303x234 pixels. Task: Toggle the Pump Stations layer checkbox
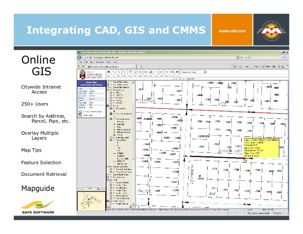pos(111,196)
